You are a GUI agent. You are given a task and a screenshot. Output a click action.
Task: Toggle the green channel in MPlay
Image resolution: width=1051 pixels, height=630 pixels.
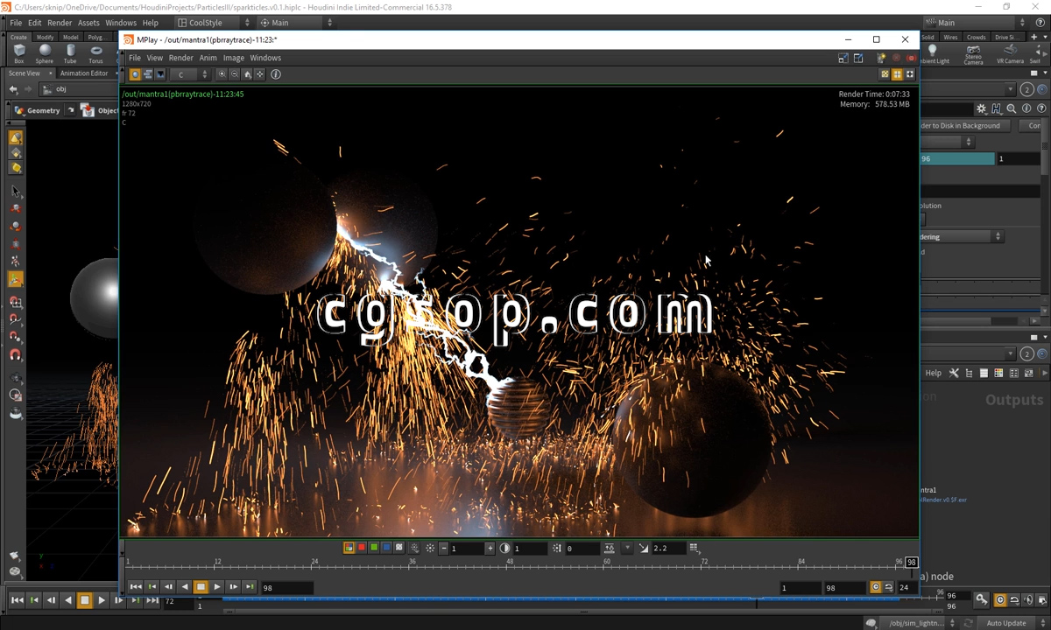click(374, 548)
